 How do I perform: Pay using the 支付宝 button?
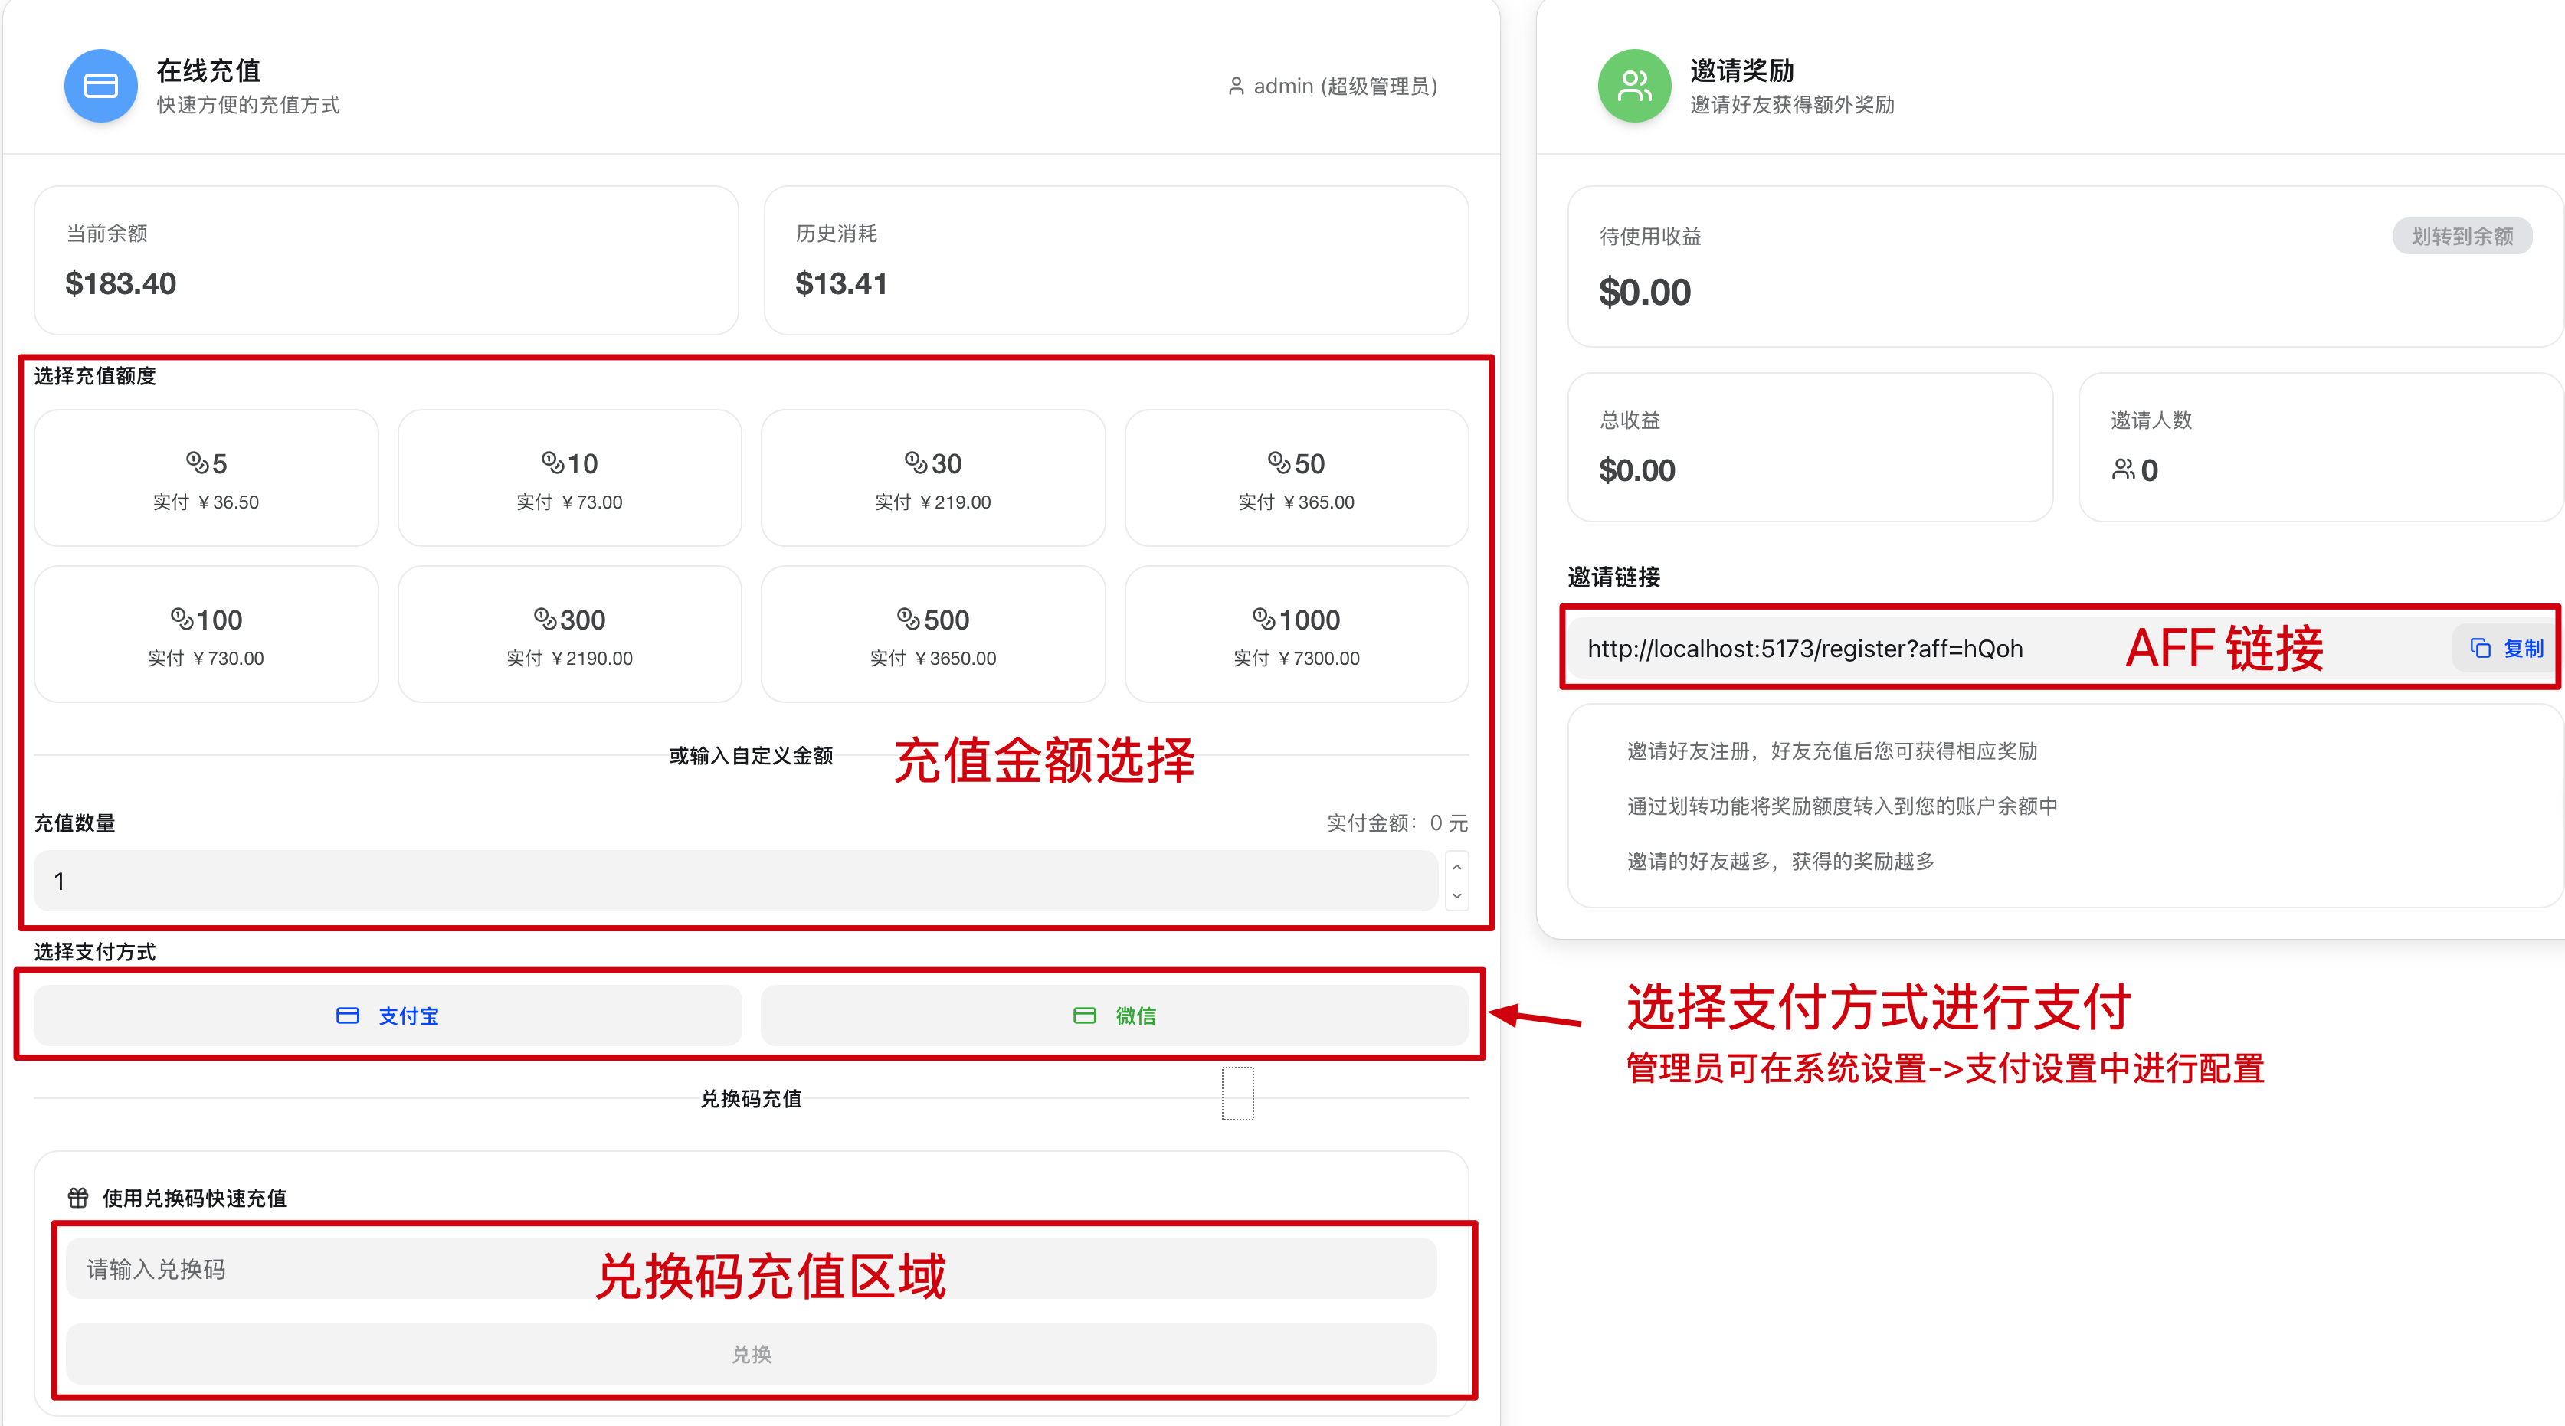coord(388,1016)
